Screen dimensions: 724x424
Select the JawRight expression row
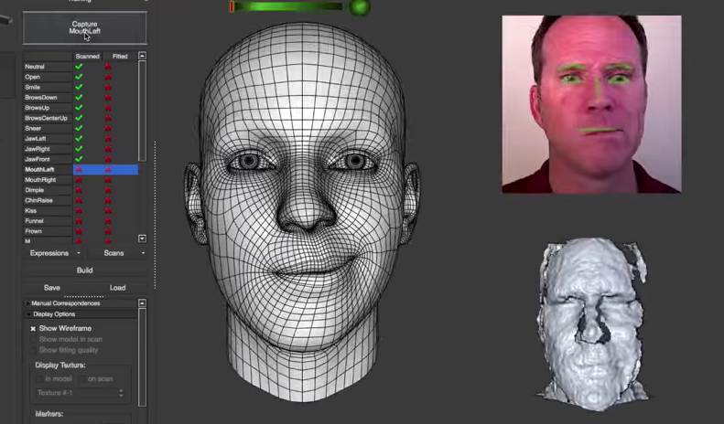click(81, 149)
